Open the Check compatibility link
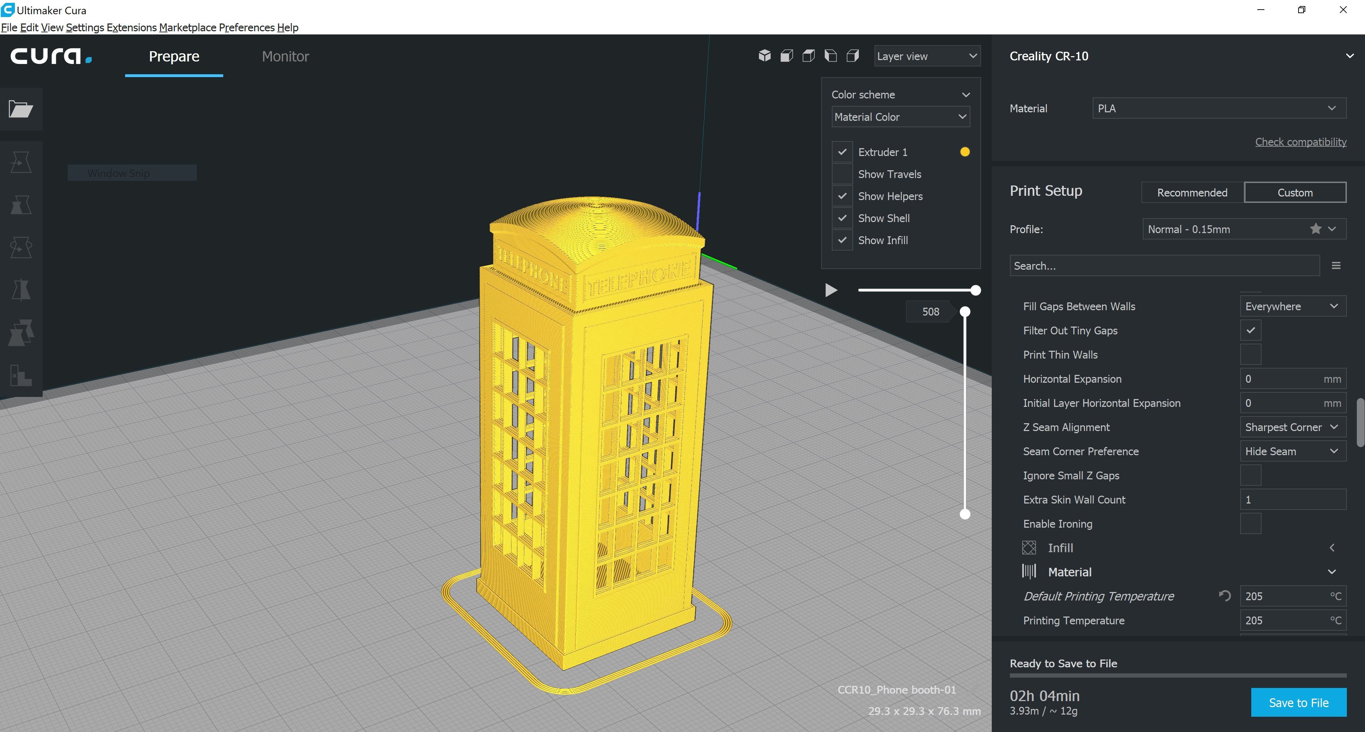Viewport: 1365px width, 732px height. [x=1300, y=142]
